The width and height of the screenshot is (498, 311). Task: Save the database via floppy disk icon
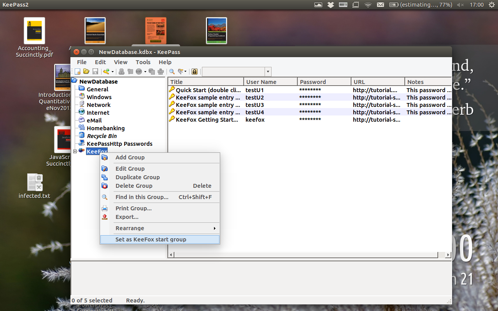[x=95, y=72]
